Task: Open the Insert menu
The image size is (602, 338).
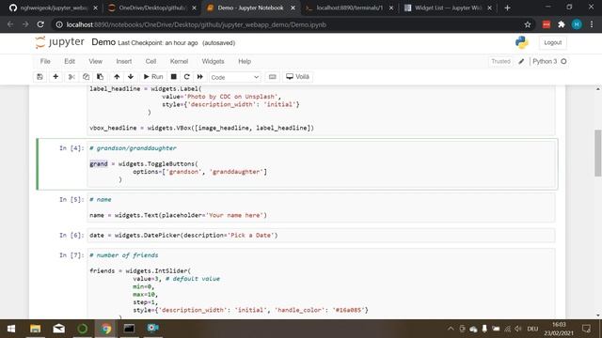Action: coord(123,61)
